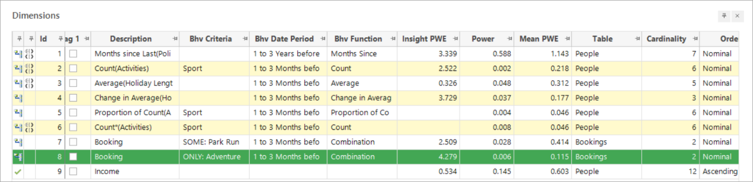Click the banding icon on row 3

(x=29, y=83)
